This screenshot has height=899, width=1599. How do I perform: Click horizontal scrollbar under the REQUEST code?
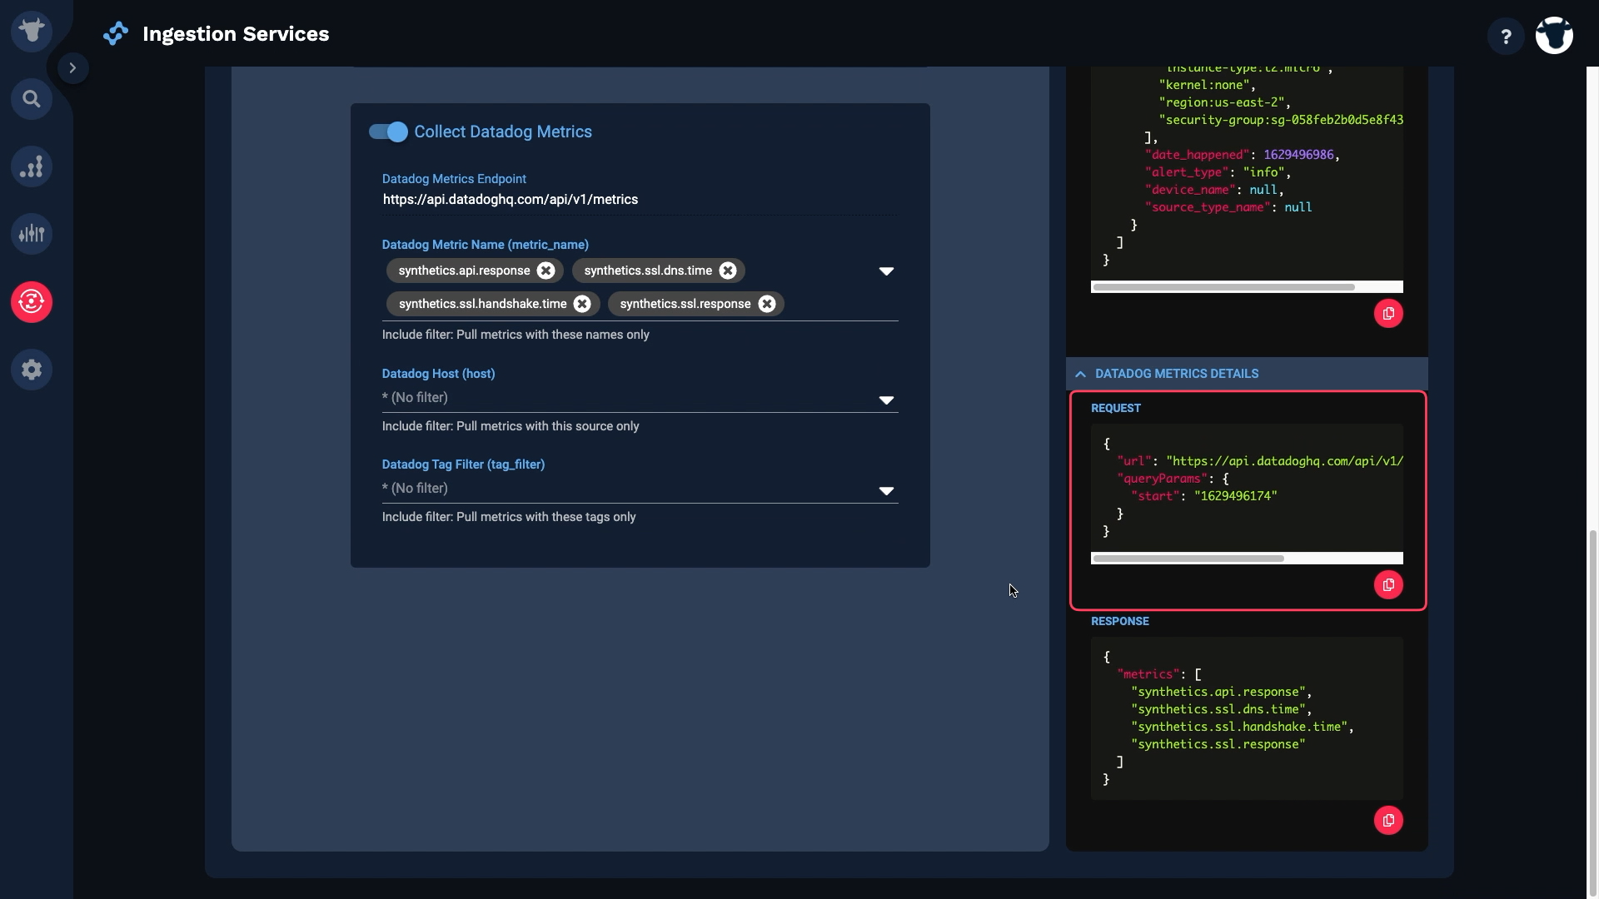click(x=1188, y=559)
